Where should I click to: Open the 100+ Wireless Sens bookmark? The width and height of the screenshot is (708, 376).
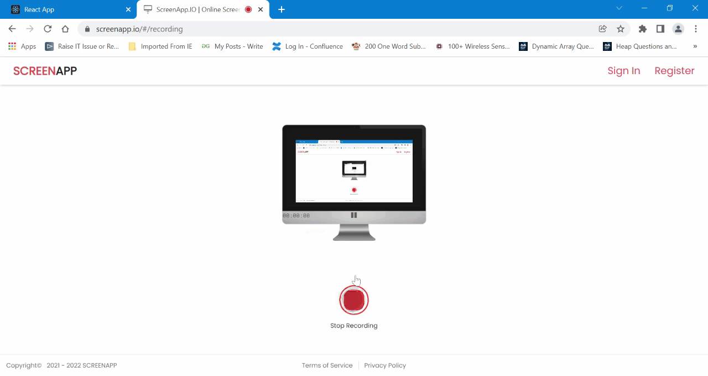pyautogui.click(x=472, y=46)
